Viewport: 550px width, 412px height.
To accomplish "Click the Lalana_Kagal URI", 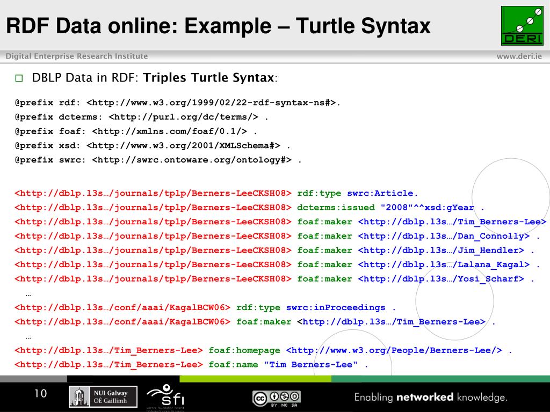I will point(444,265).
